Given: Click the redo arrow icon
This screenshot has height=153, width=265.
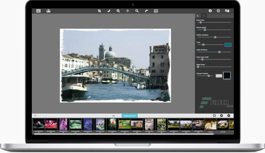Looking at the screenshot, I should pos(146,11).
